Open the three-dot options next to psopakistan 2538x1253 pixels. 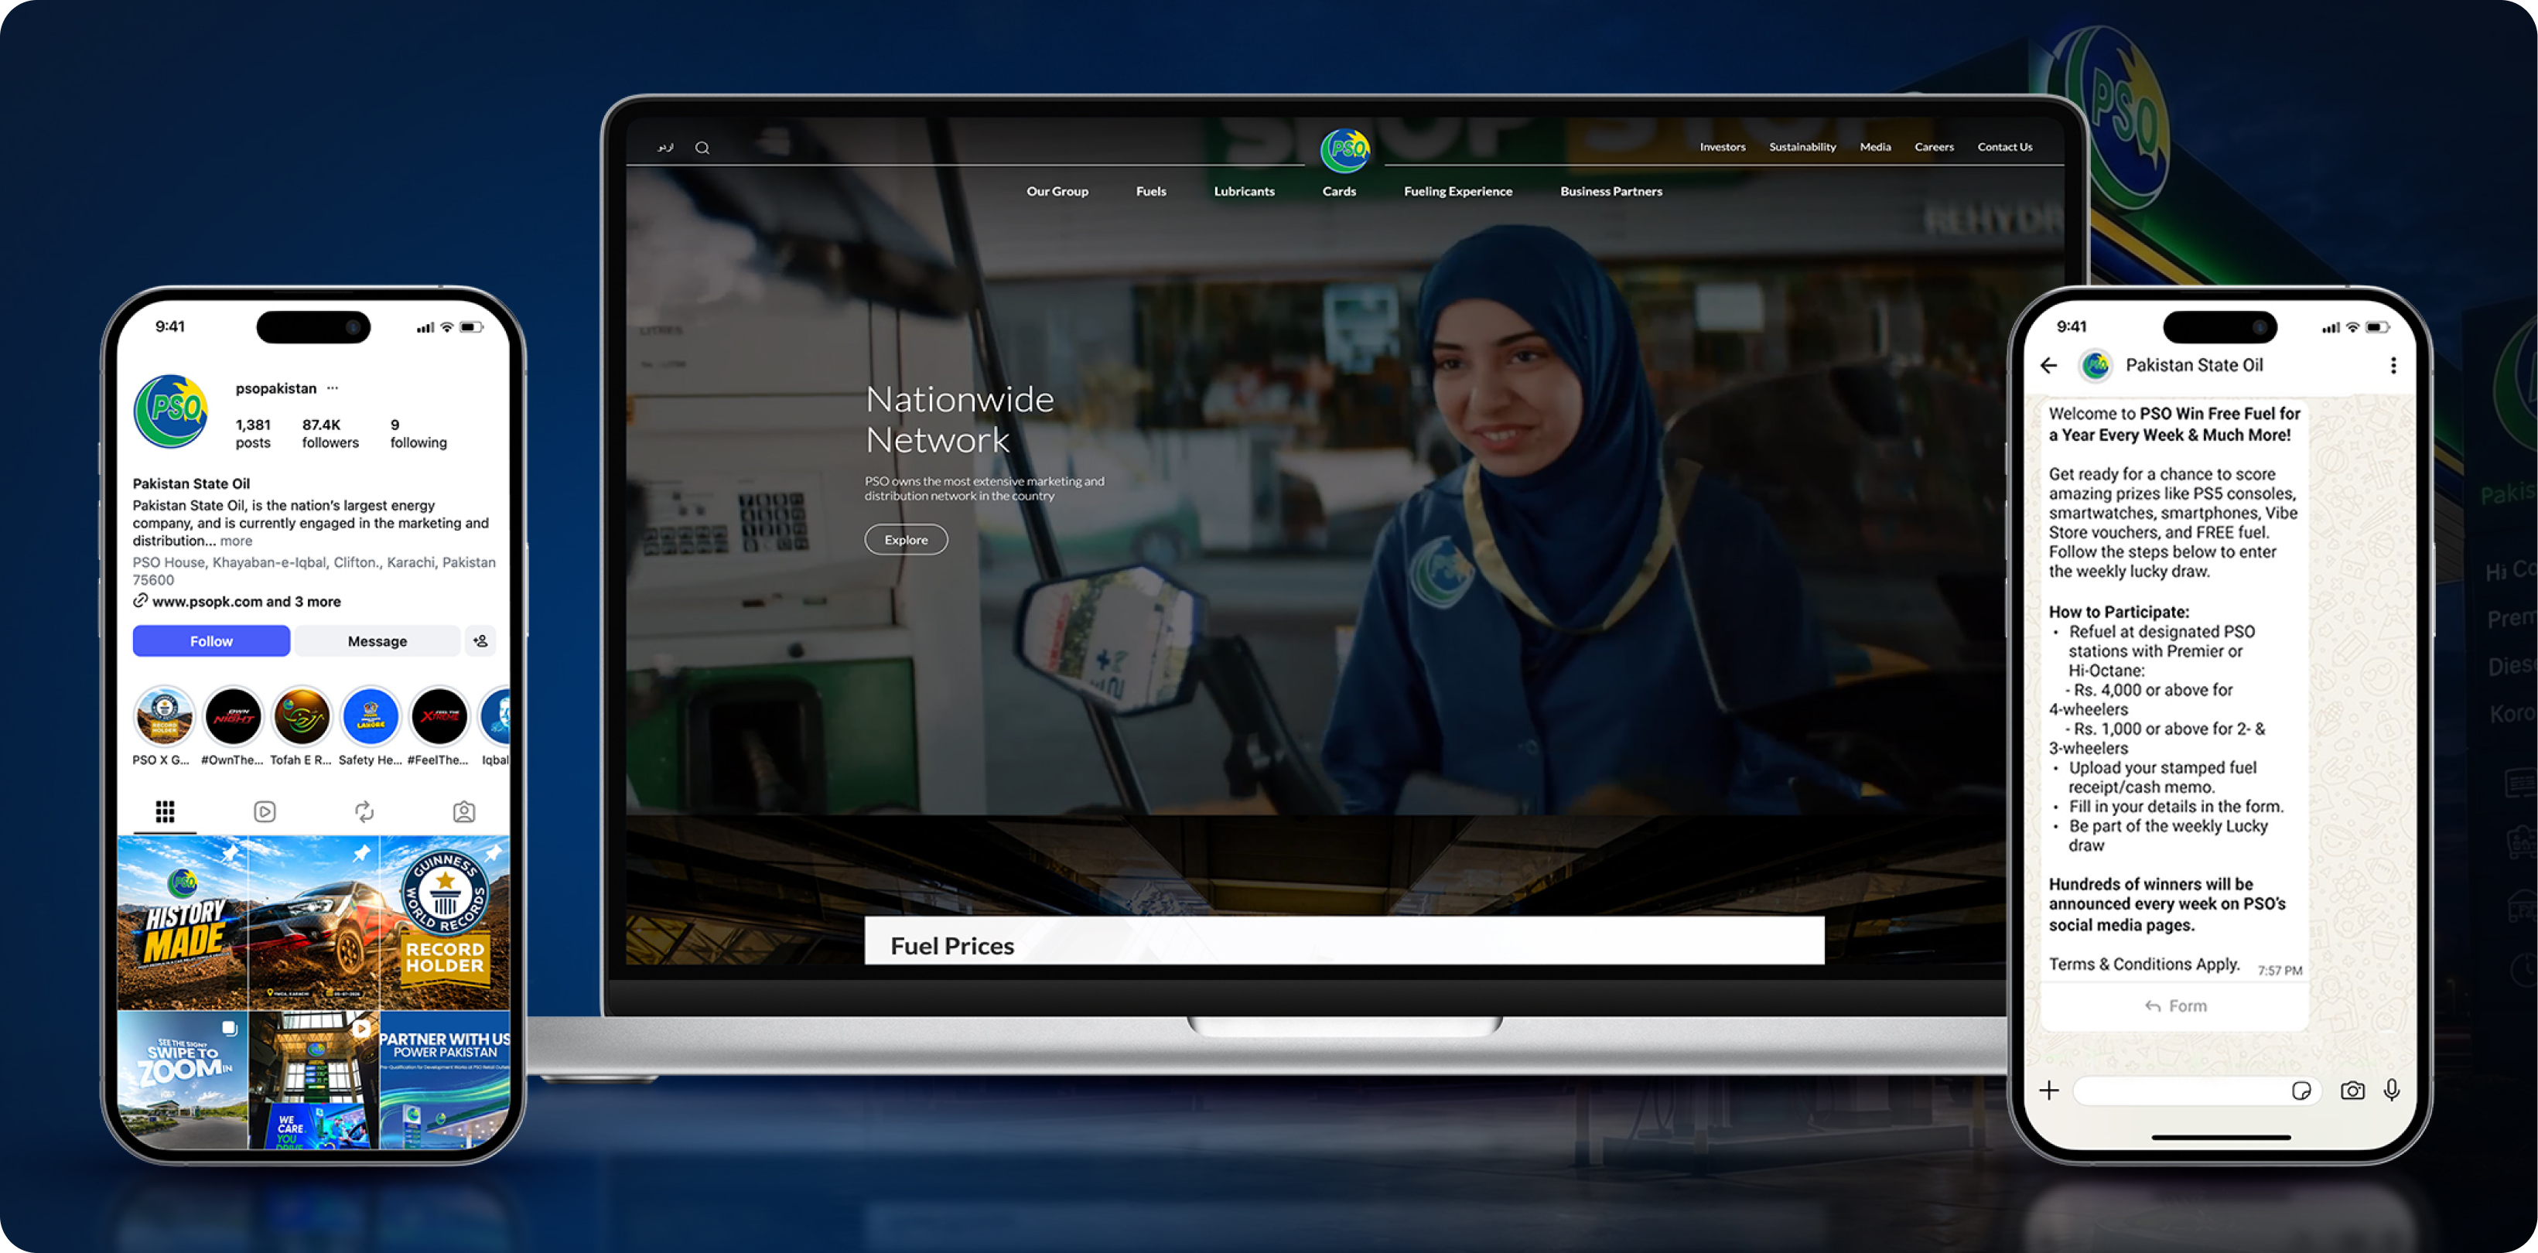tap(332, 388)
